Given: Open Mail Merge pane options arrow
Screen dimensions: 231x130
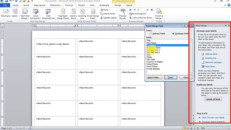Looking at the screenshot, I should (x=226, y=26).
